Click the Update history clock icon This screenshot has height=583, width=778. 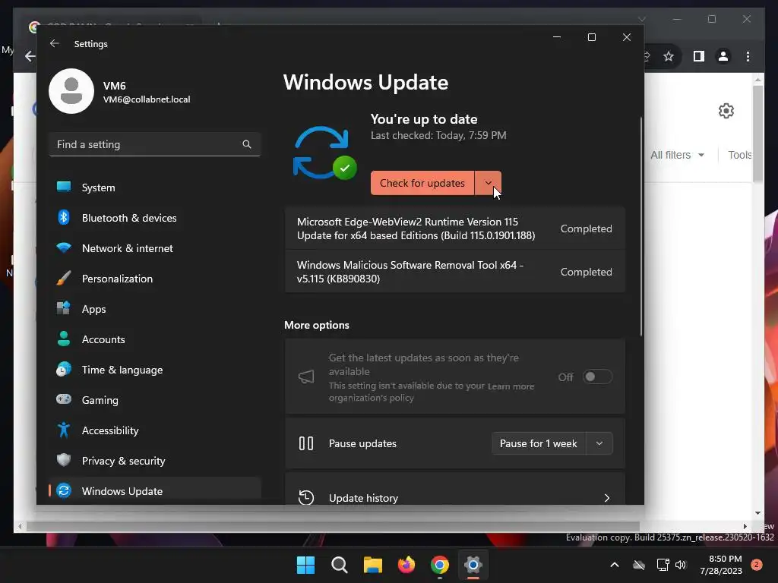coord(306,497)
